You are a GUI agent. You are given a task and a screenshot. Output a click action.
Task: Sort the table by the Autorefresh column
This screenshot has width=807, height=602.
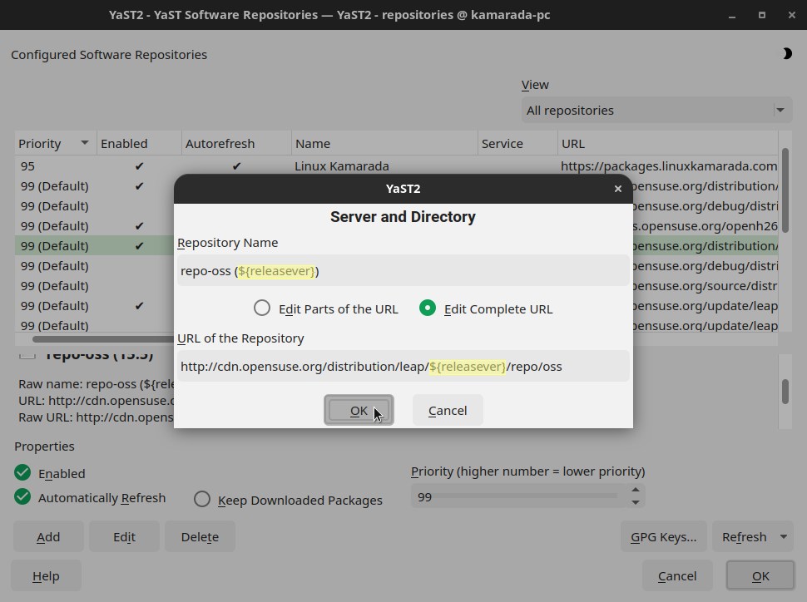(236, 144)
